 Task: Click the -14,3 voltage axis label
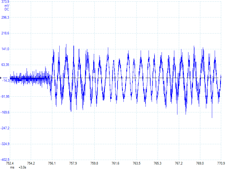[6, 81]
